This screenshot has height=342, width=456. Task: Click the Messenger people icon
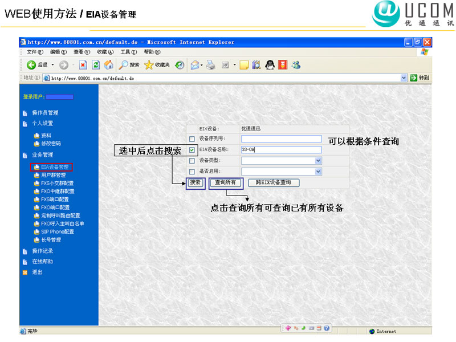point(296,65)
